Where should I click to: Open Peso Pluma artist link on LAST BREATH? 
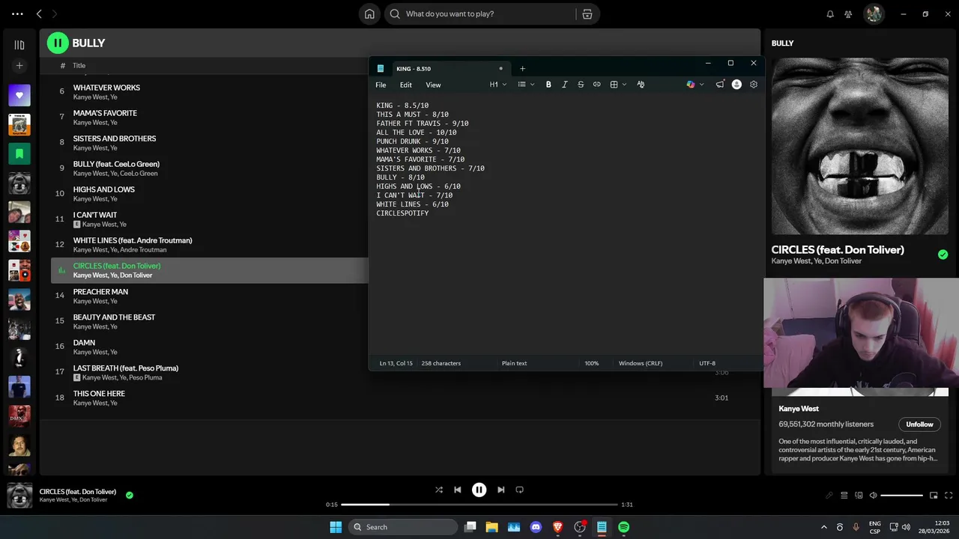[145, 378]
